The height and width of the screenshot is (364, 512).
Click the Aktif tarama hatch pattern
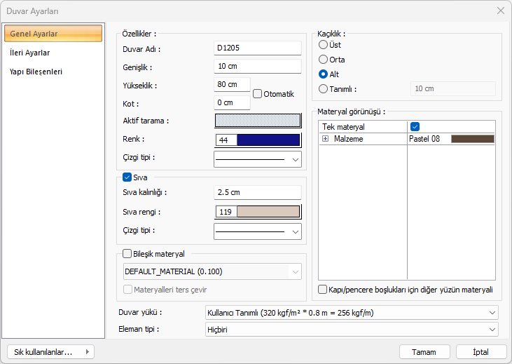[257, 121]
